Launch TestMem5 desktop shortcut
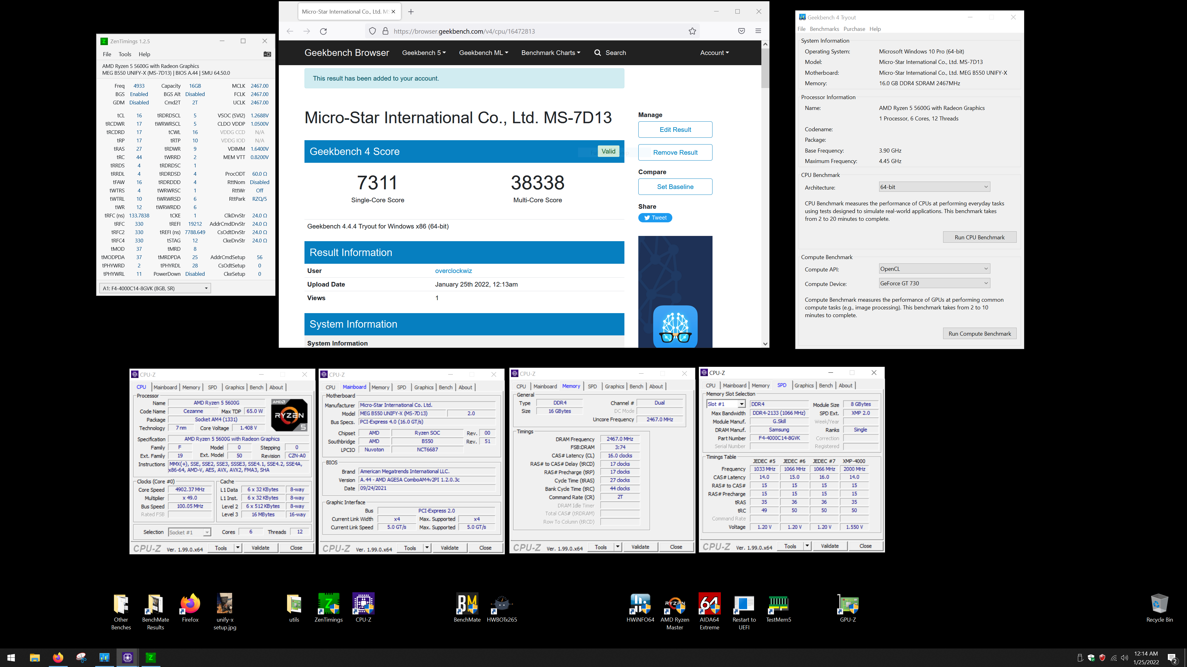Image resolution: width=1187 pixels, height=667 pixels. (779, 608)
